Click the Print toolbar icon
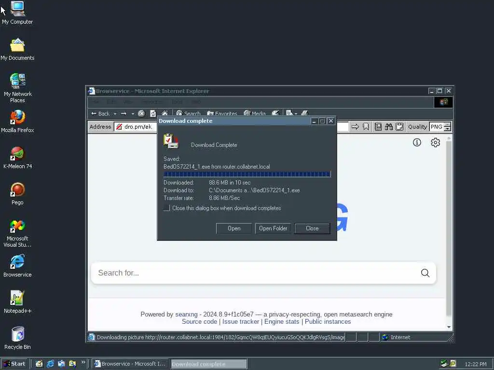The width and height of the screenshot is (494, 370). click(304, 113)
